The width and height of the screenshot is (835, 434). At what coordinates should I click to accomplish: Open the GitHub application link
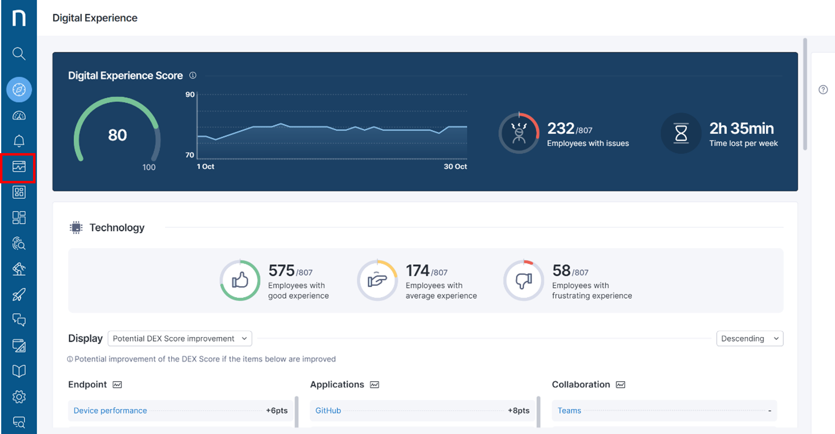click(x=328, y=411)
